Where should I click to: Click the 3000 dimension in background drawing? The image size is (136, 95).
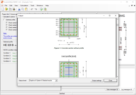pos(126,39)
